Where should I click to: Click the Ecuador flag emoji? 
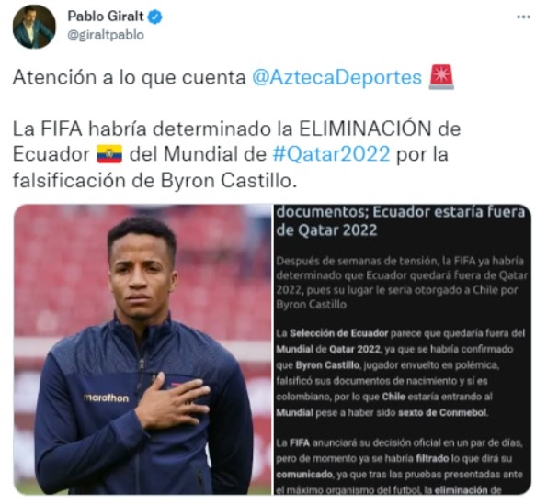tap(109, 153)
